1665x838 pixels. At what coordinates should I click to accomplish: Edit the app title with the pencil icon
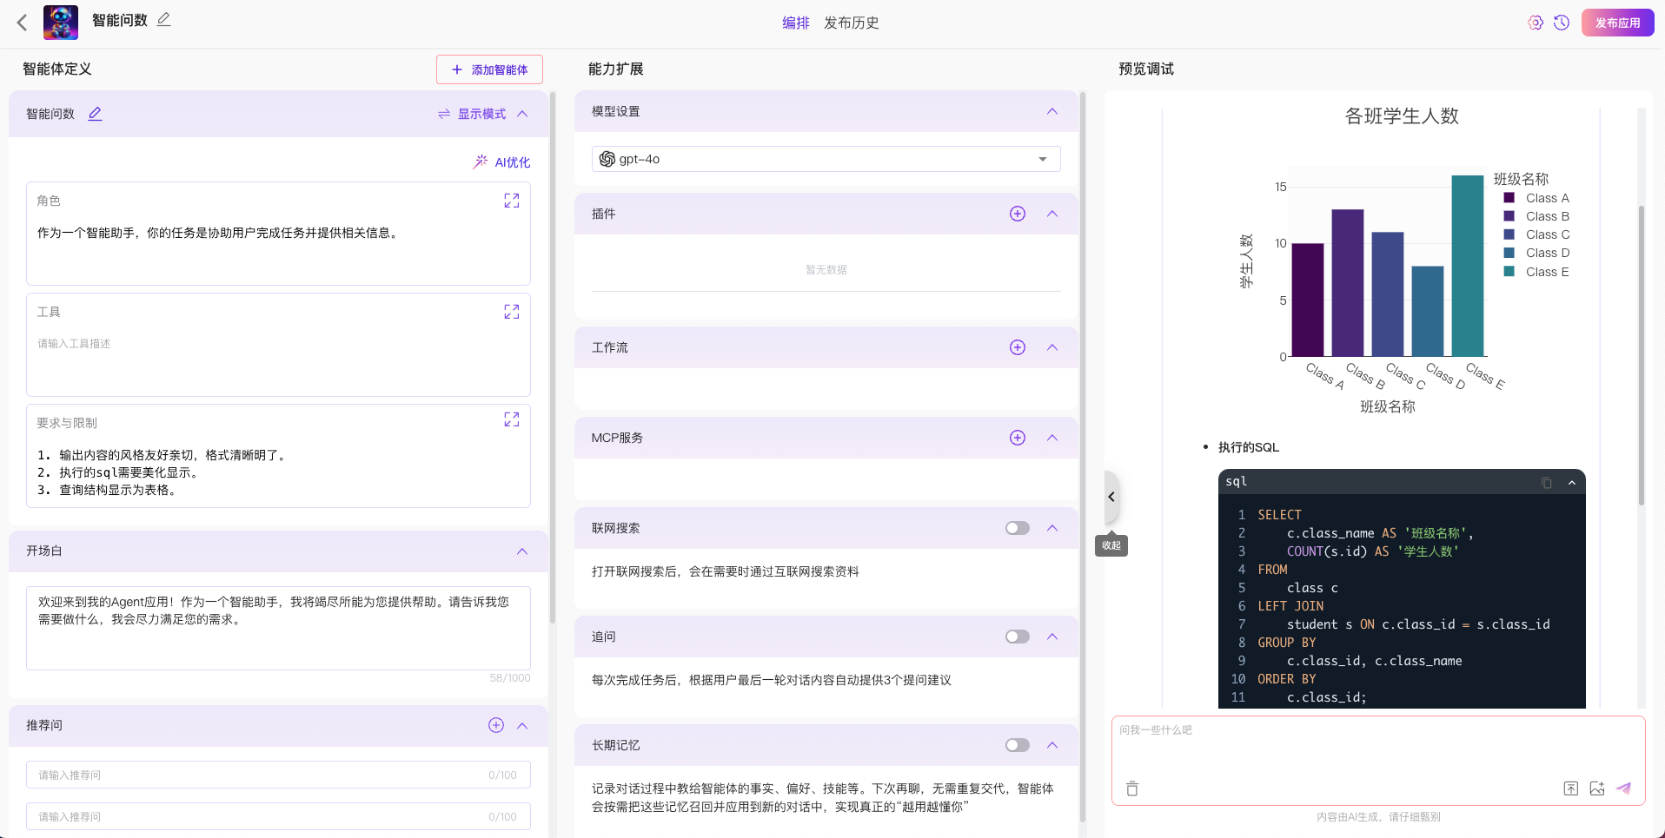click(x=163, y=19)
